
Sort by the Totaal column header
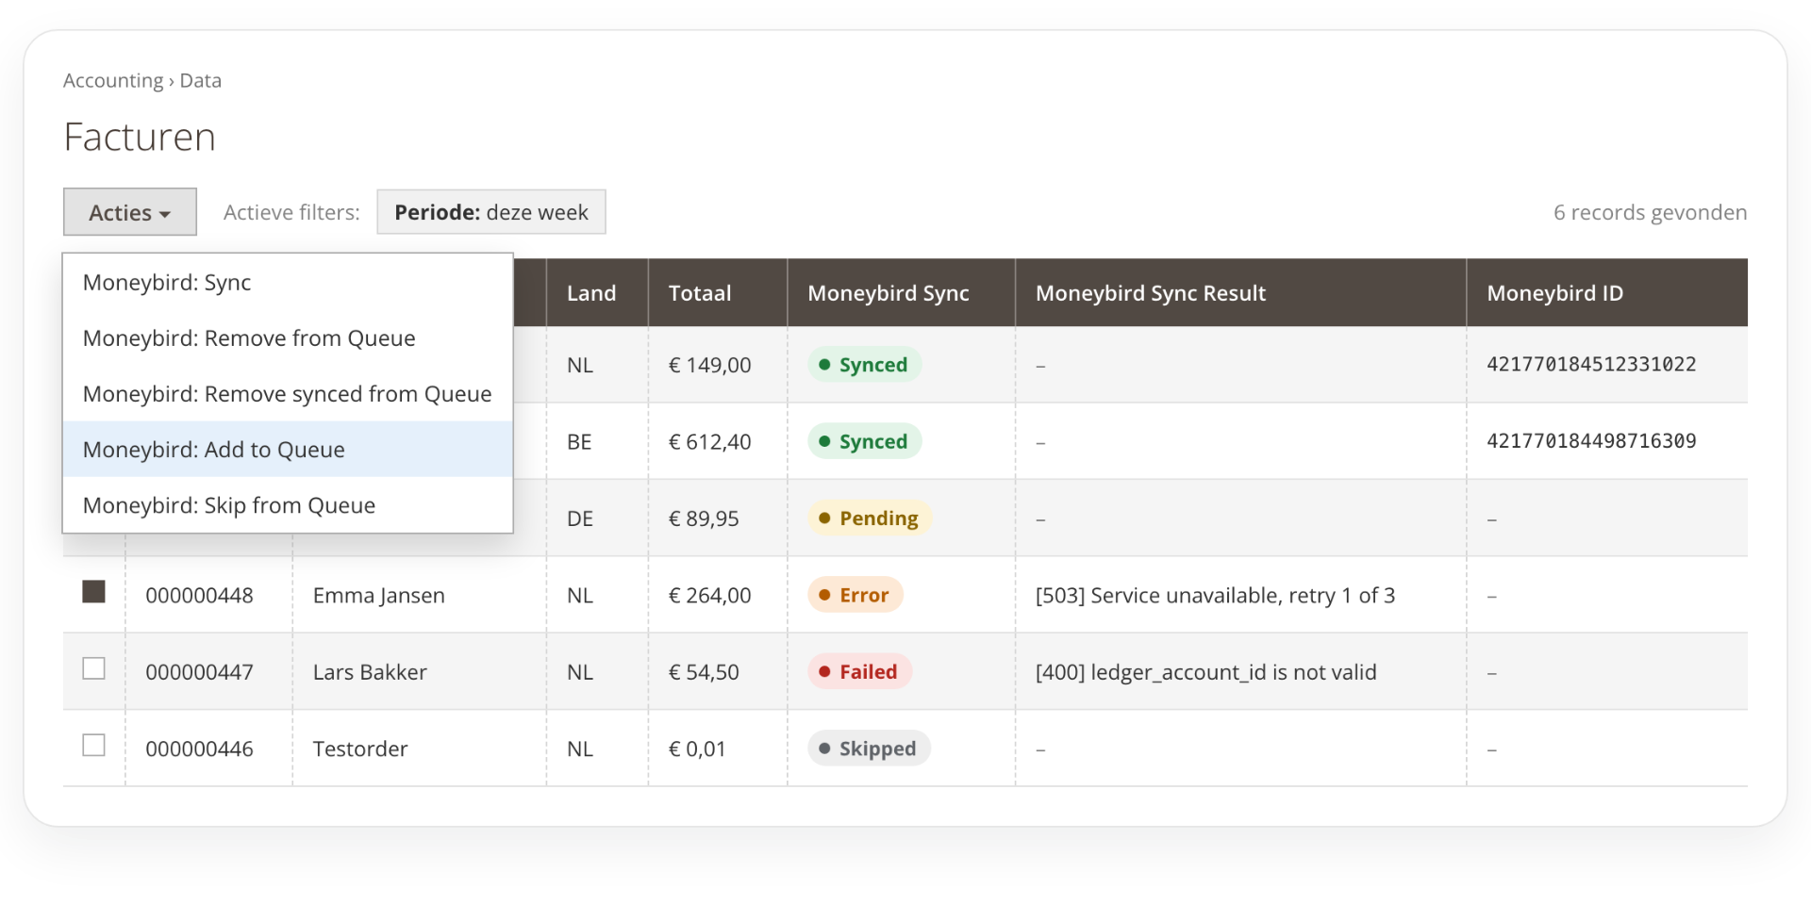718,293
